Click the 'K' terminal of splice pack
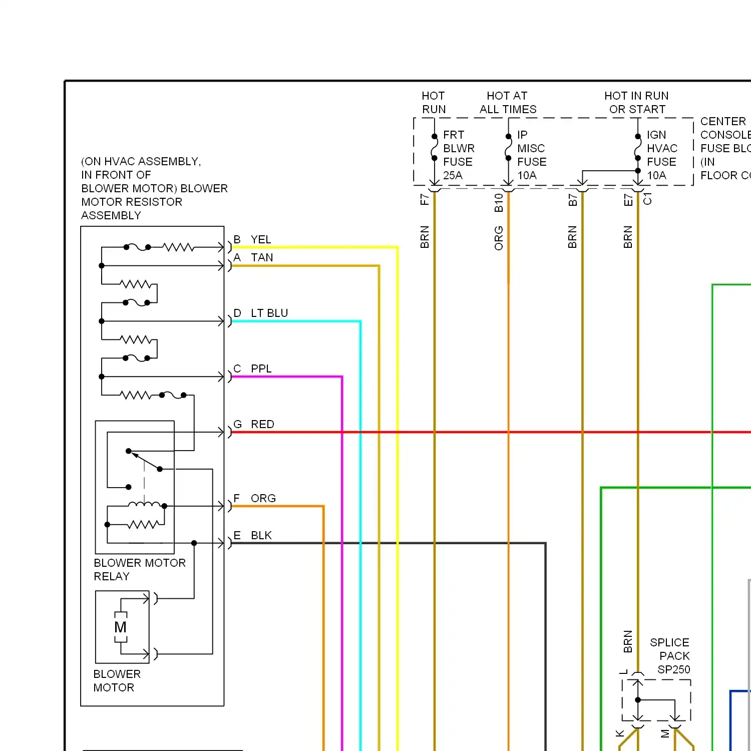 point(620,734)
